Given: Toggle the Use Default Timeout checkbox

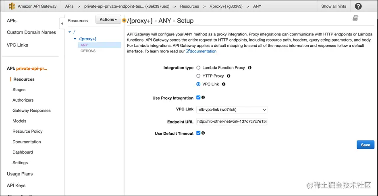Looking at the screenshot, I should (198, 133).
